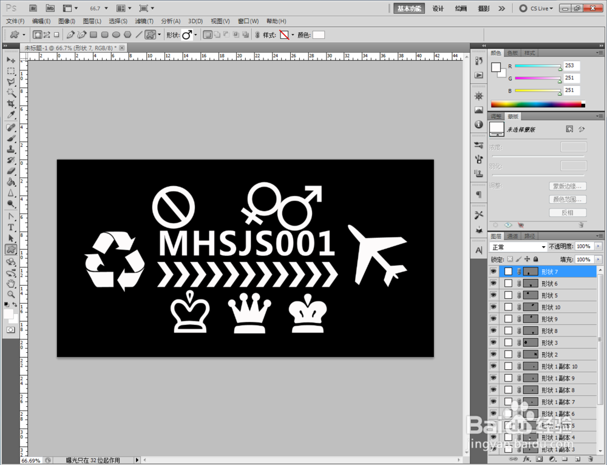Click the R channel red slider

pyautogui.click(x=538, y=67)
